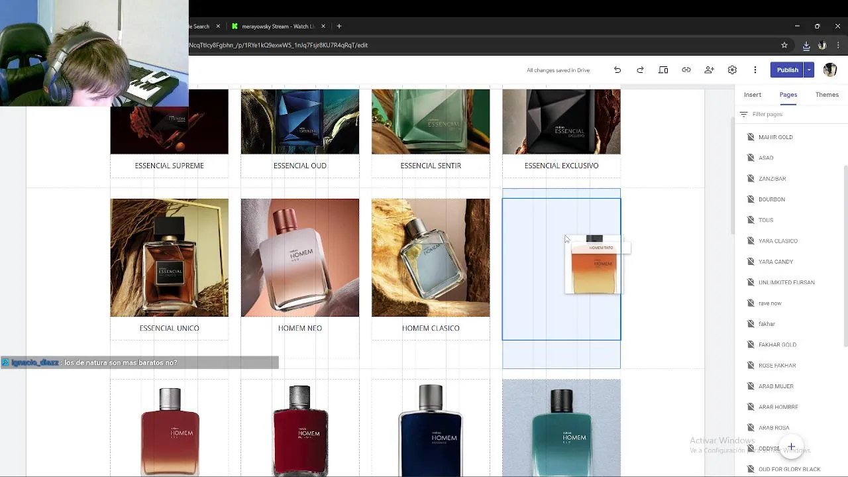Select the TOUS page
Viewport: 848px width, 477px height.
click(766, 220)
